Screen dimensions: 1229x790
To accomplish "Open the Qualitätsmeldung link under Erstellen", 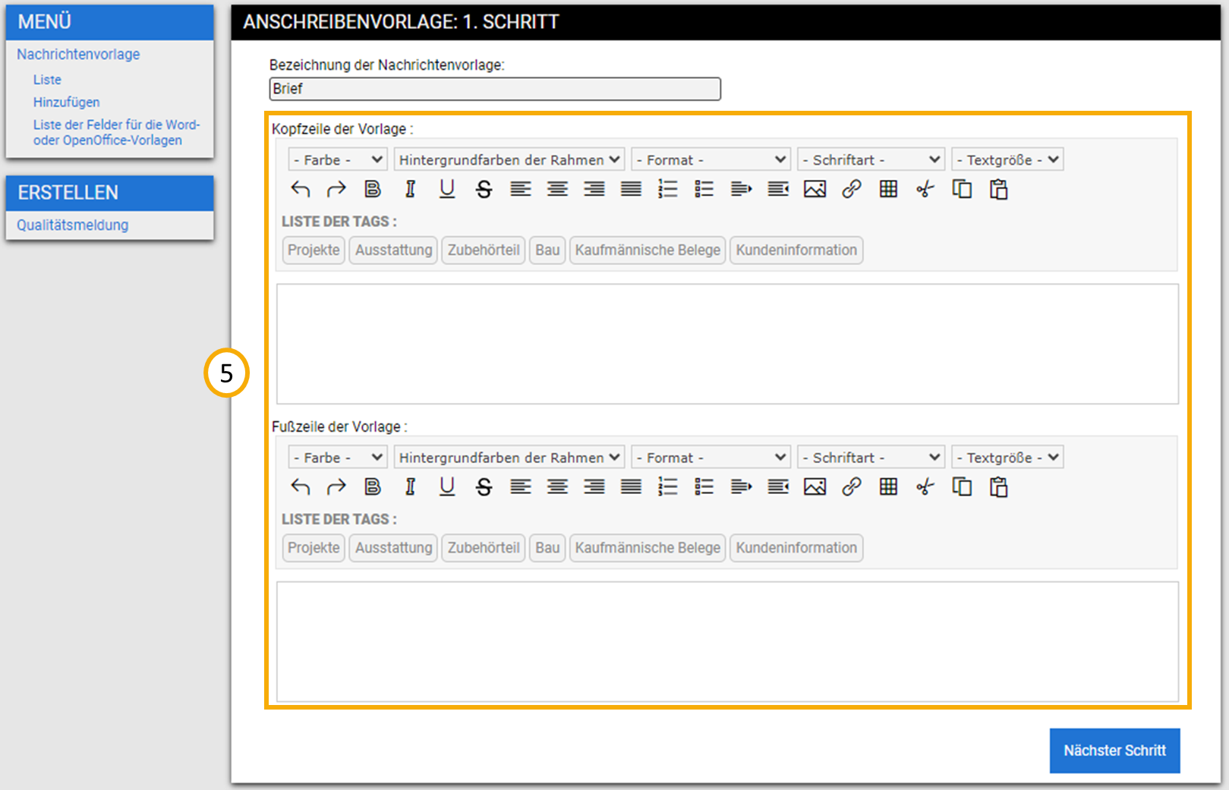I will click(73, 225).
